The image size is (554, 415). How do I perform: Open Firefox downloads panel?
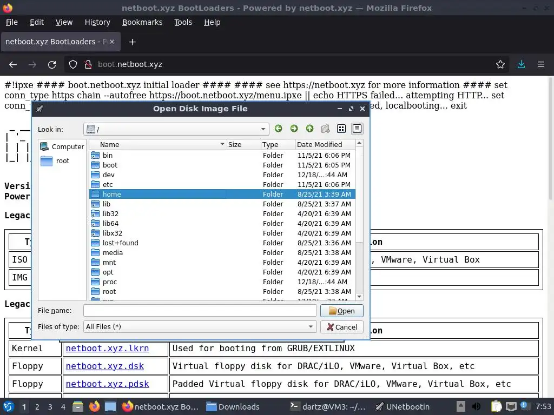point(521,65)
